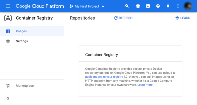Open the notifications bell
The height and width of the screenshot is (105, 197).
point(168,6)
